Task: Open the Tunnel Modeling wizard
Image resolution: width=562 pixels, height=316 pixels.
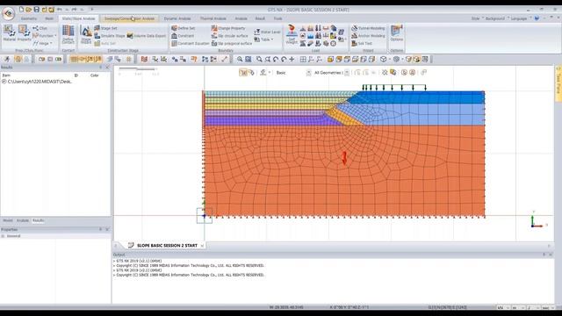Action: tap(368, 28)
